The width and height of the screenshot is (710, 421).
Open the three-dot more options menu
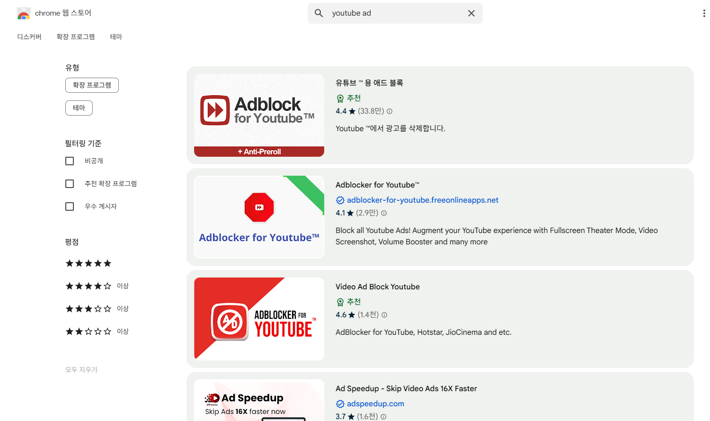point(704,13)
